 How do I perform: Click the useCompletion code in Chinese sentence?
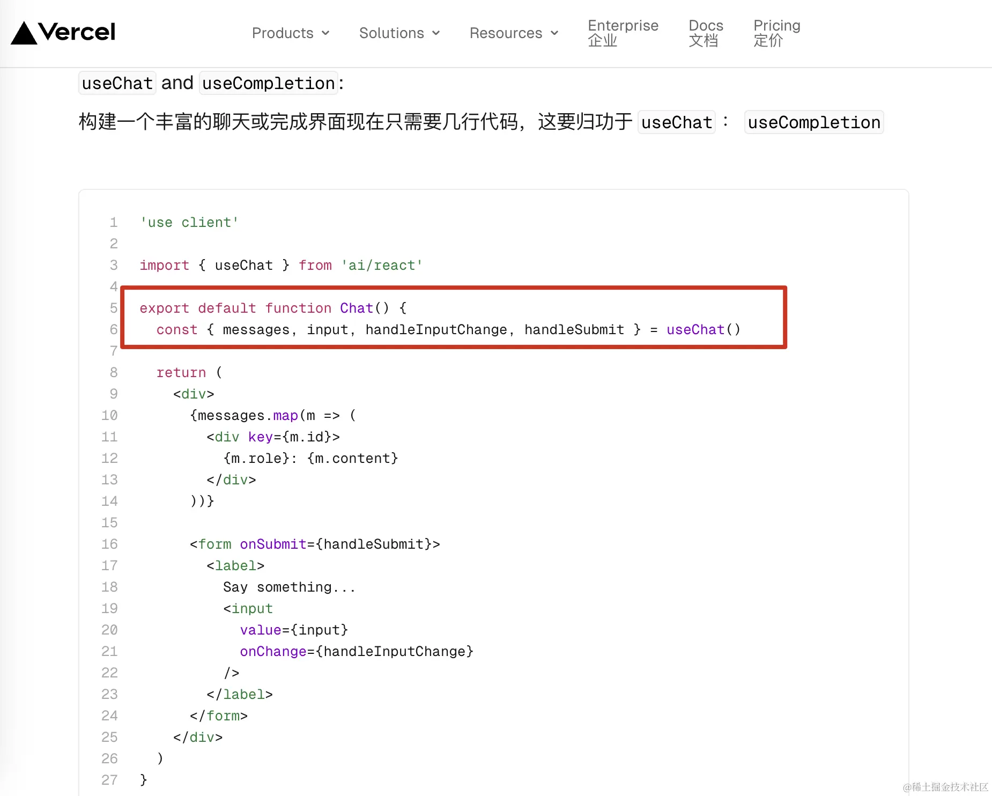pos(814,122)
